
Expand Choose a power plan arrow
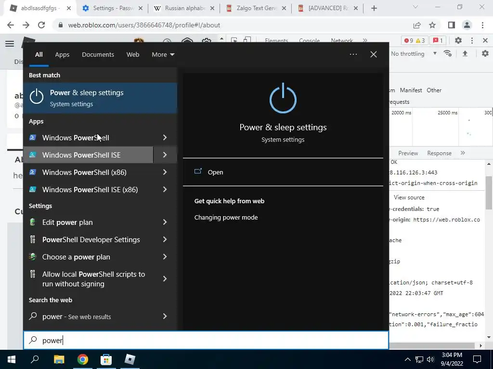165,257
